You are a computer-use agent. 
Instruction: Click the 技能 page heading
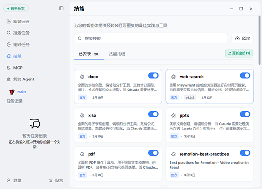click(79, 9)
